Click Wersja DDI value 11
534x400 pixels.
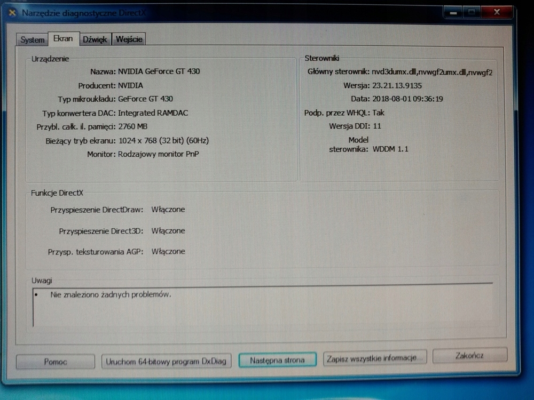point(377,126)
